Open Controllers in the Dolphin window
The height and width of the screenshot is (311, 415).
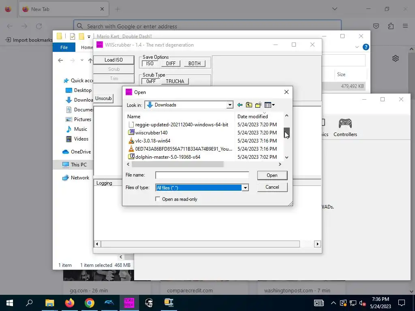(x=345, y=128)
